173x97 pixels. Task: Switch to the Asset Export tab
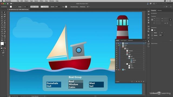point(124,40)
